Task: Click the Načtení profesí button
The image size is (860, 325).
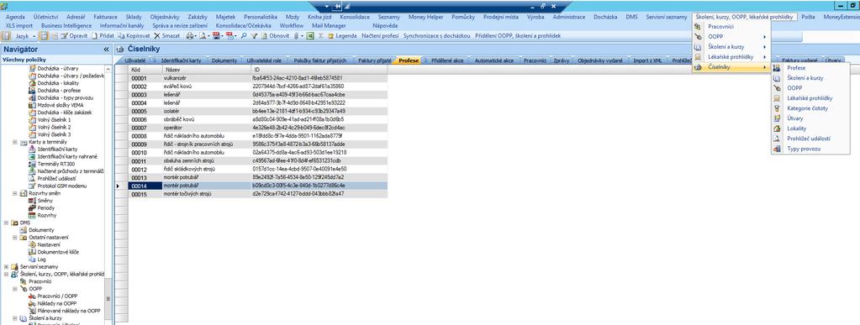Action: click(379, 35)
